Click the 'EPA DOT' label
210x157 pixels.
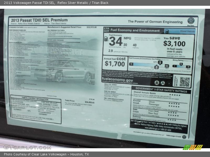coord(107,30)
